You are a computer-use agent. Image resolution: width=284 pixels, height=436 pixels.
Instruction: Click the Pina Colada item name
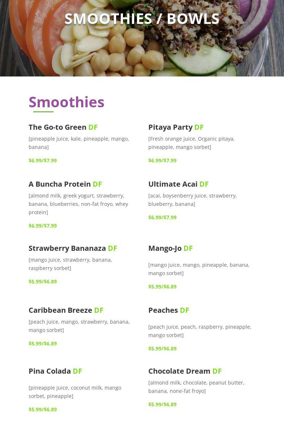(50, 371)
